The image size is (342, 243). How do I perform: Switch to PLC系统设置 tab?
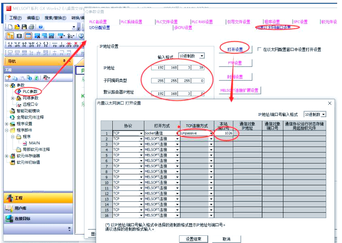131,22
